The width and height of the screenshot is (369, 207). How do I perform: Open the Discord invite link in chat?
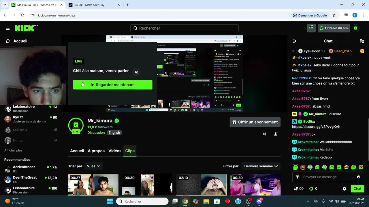316,127
